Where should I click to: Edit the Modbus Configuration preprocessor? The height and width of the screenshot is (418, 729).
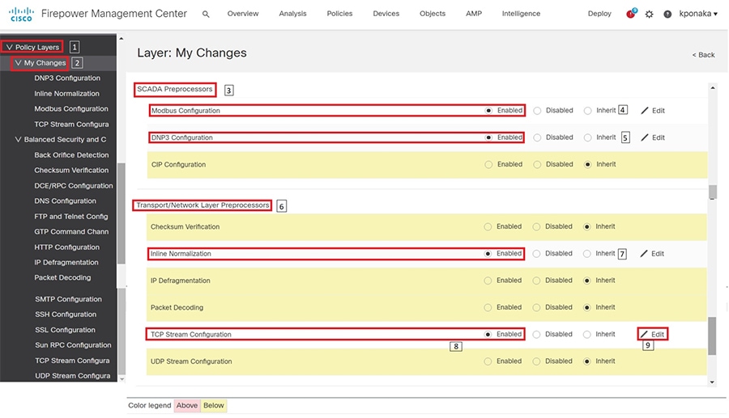click(x=653, y=111)
